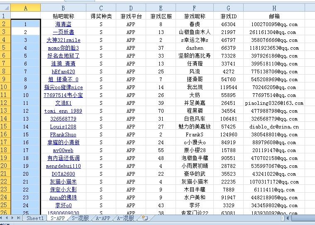Select the 贴吧昵称 header cell

[63, 16]
